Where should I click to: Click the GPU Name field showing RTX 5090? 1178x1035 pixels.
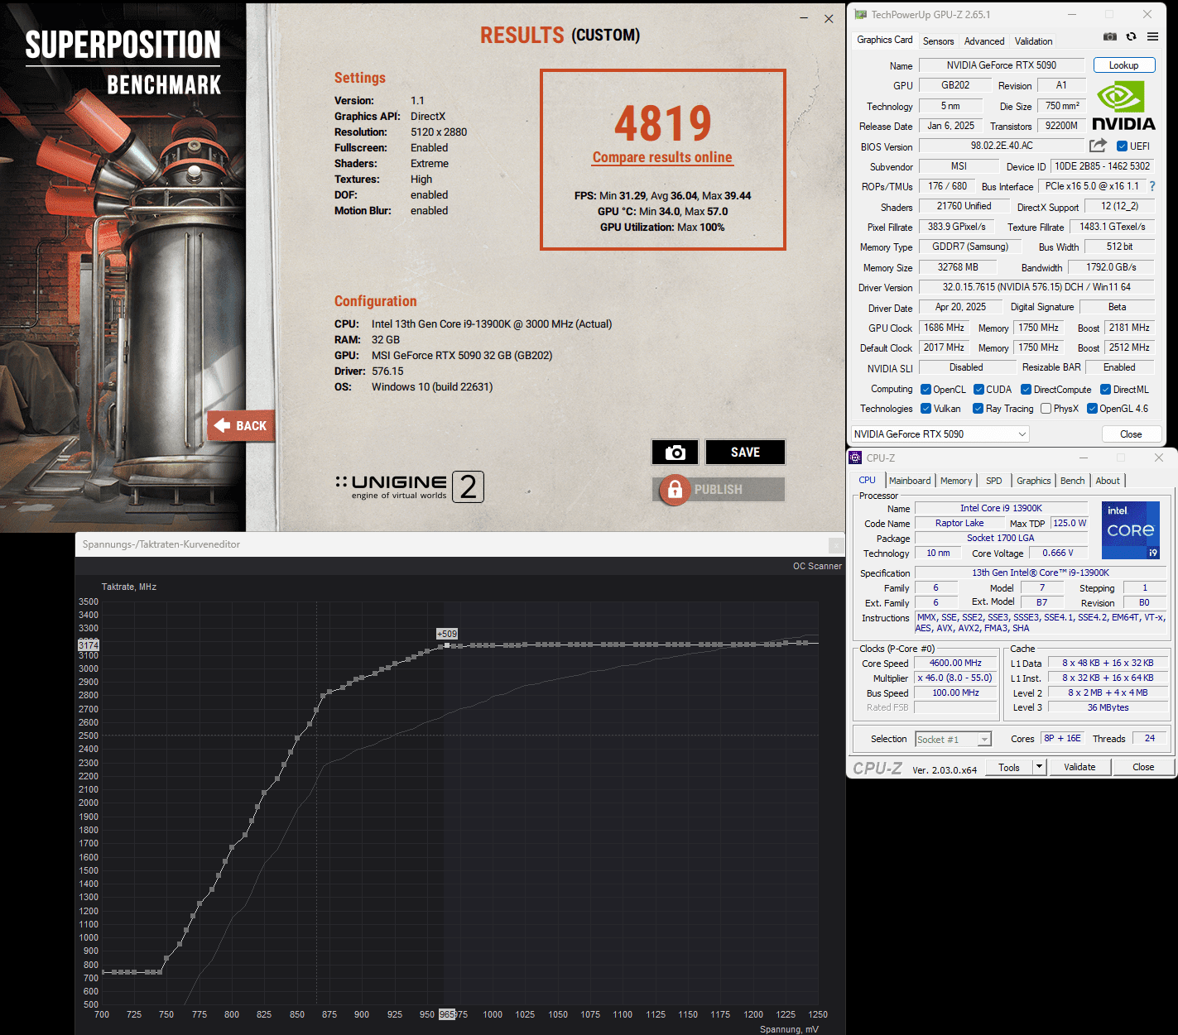click(x=1001, y=65)
